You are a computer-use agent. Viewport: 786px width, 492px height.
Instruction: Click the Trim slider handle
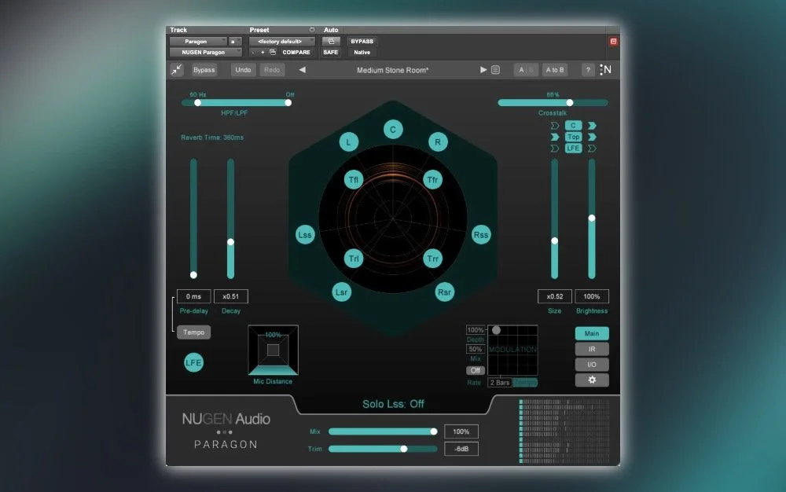403,449
